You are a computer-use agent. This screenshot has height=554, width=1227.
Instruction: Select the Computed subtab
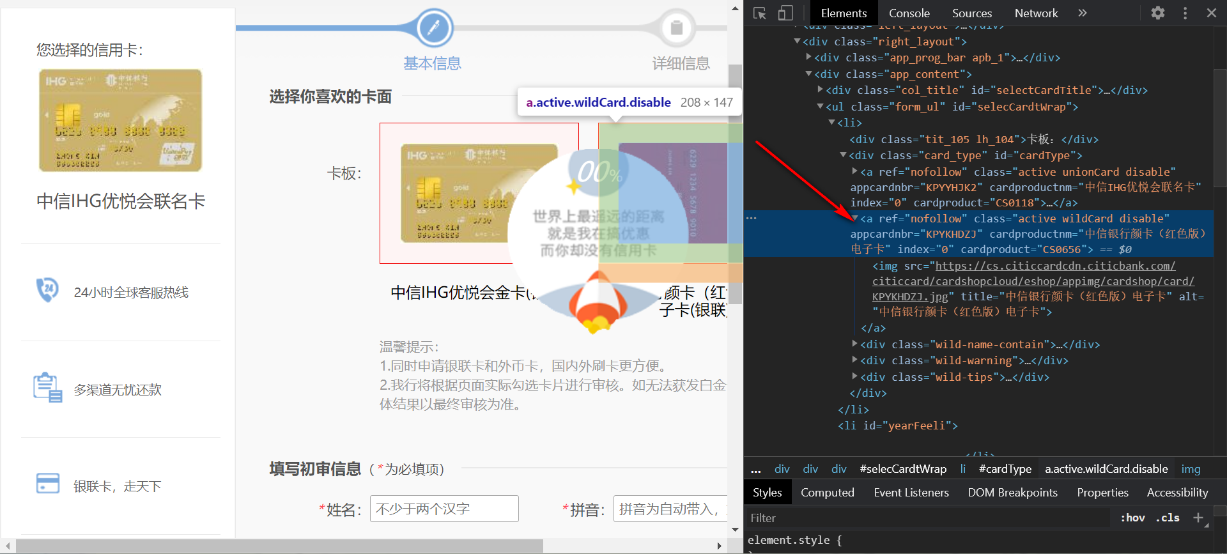[x=827, y=493]
